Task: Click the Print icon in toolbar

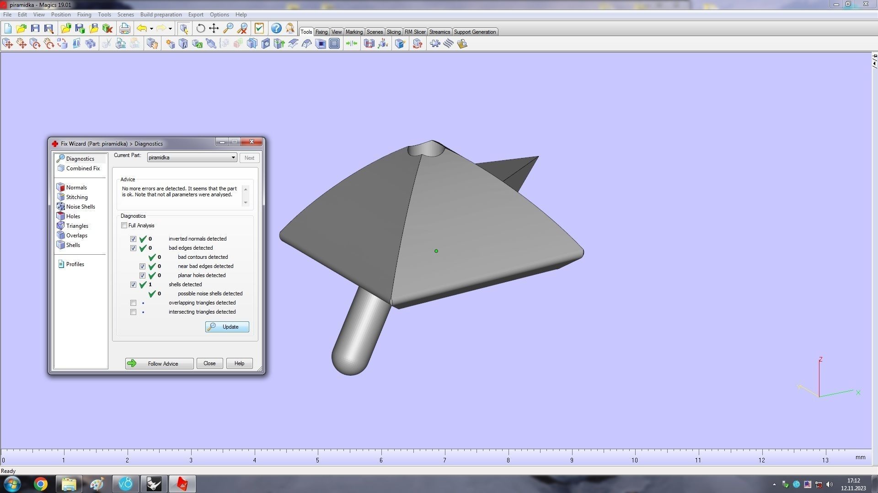Action: [x=124, y=28]
